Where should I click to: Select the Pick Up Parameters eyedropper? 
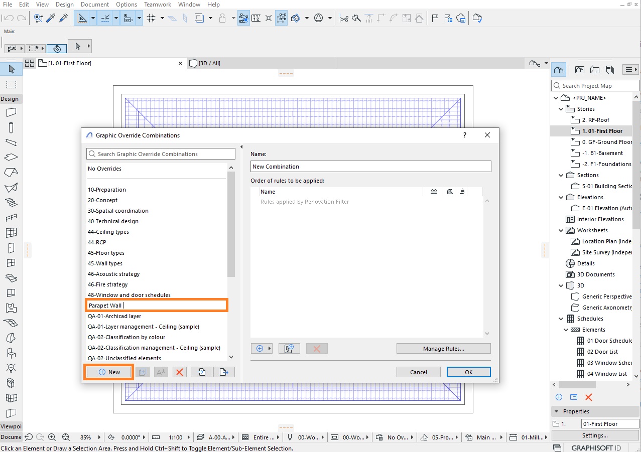[x=51, y=18]
